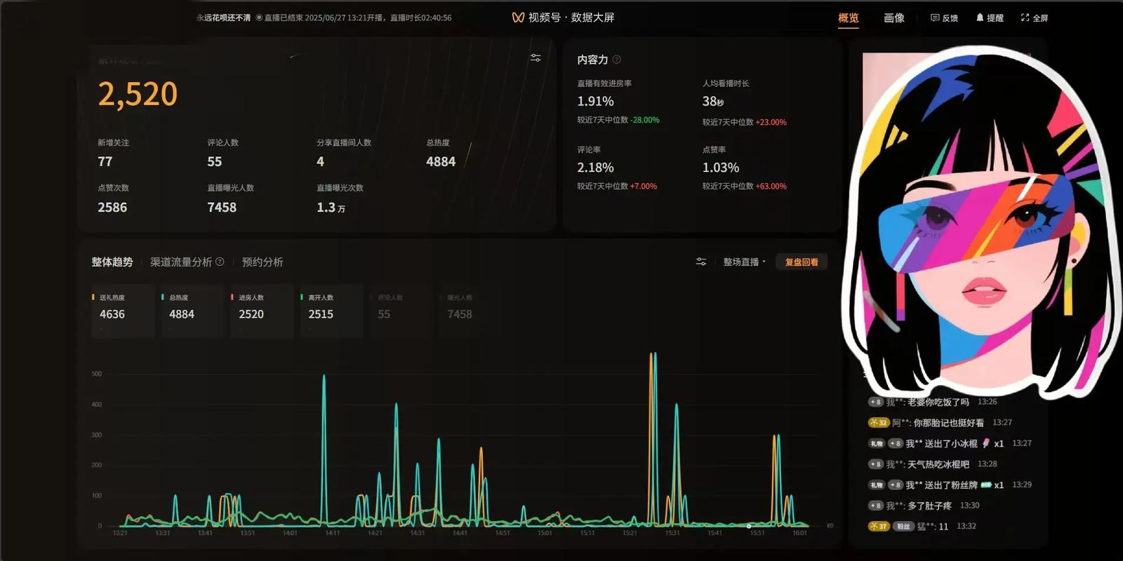Click the 点赞率 value 1.03%
The image size is (1123, 561).
tap(721, 168)
